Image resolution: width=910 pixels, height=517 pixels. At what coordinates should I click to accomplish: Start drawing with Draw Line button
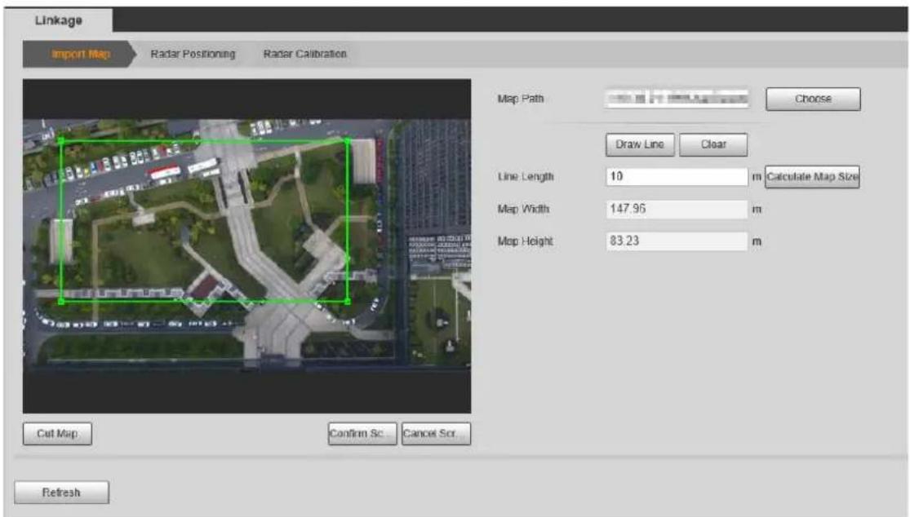point(640,145)
